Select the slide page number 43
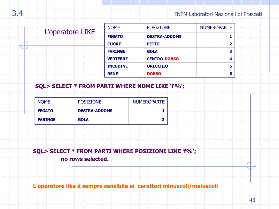 252,200
